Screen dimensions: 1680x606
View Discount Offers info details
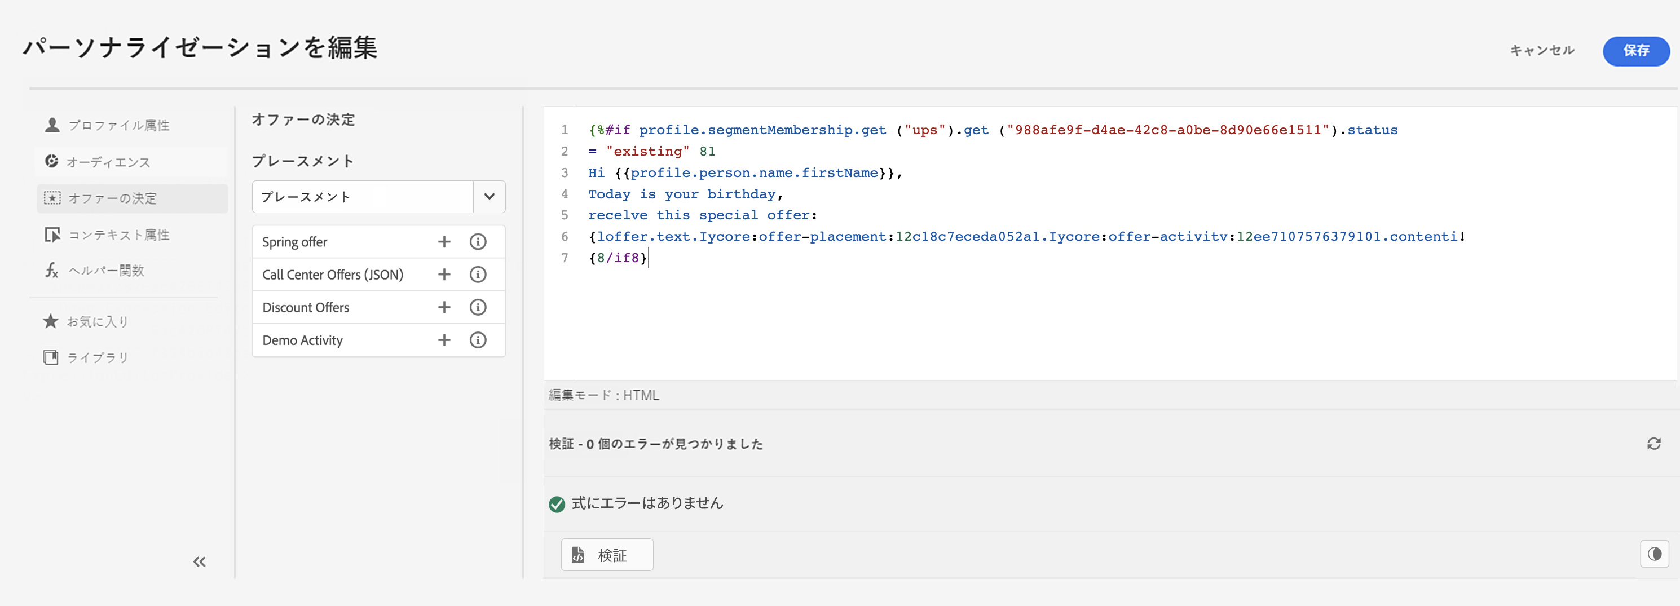[478, 307]
